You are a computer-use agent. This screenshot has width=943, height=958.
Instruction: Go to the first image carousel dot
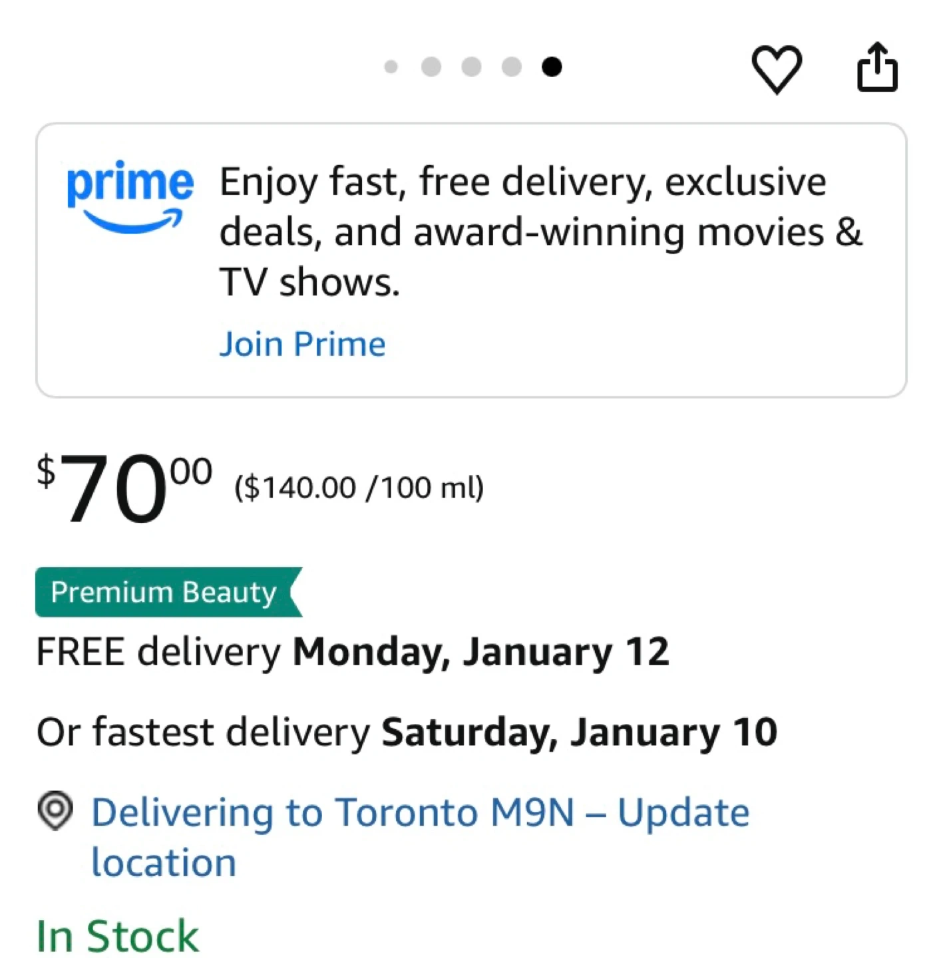(x=391, y=67)
